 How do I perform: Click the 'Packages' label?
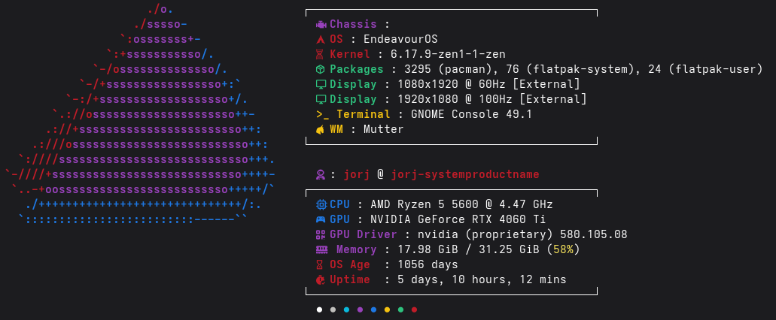[x=357, y=70]
